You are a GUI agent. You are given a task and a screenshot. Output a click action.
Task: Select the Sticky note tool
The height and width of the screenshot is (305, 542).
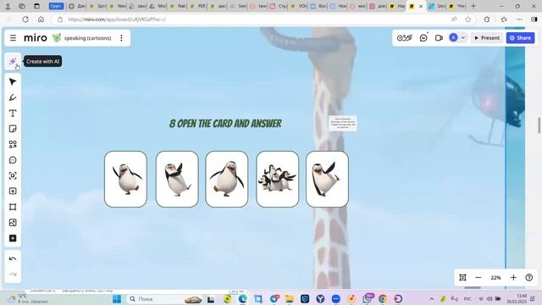point(13,129)
